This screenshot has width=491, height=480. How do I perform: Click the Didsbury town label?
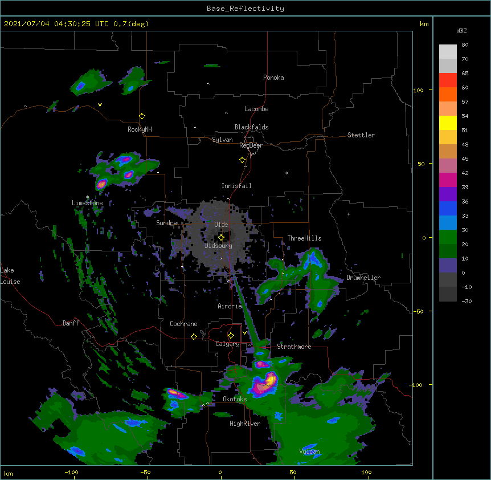(x=218, y=246)
